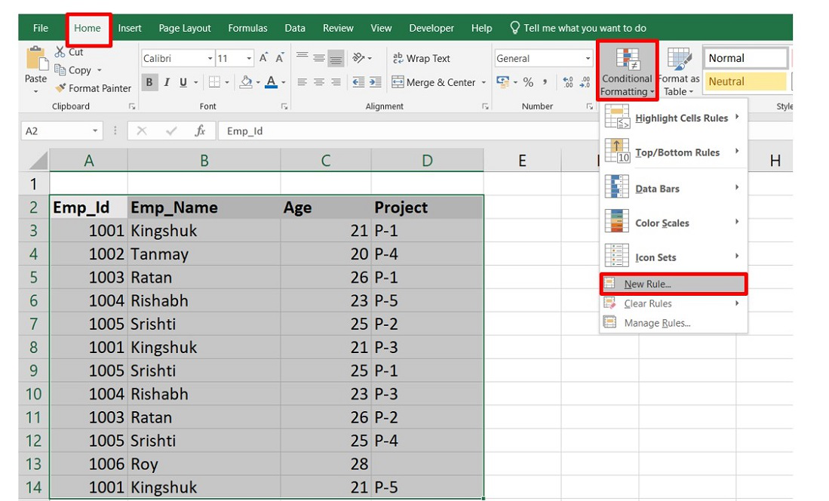Toggle italic formatting
Screen dimensions: 829x501
167,82
